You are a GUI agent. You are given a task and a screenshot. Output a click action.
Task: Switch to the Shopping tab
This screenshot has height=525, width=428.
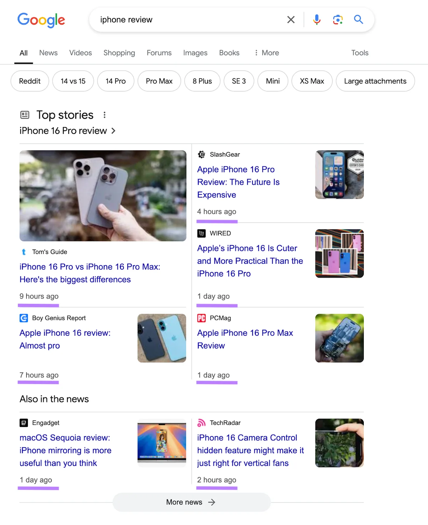[x=119, y=53]
